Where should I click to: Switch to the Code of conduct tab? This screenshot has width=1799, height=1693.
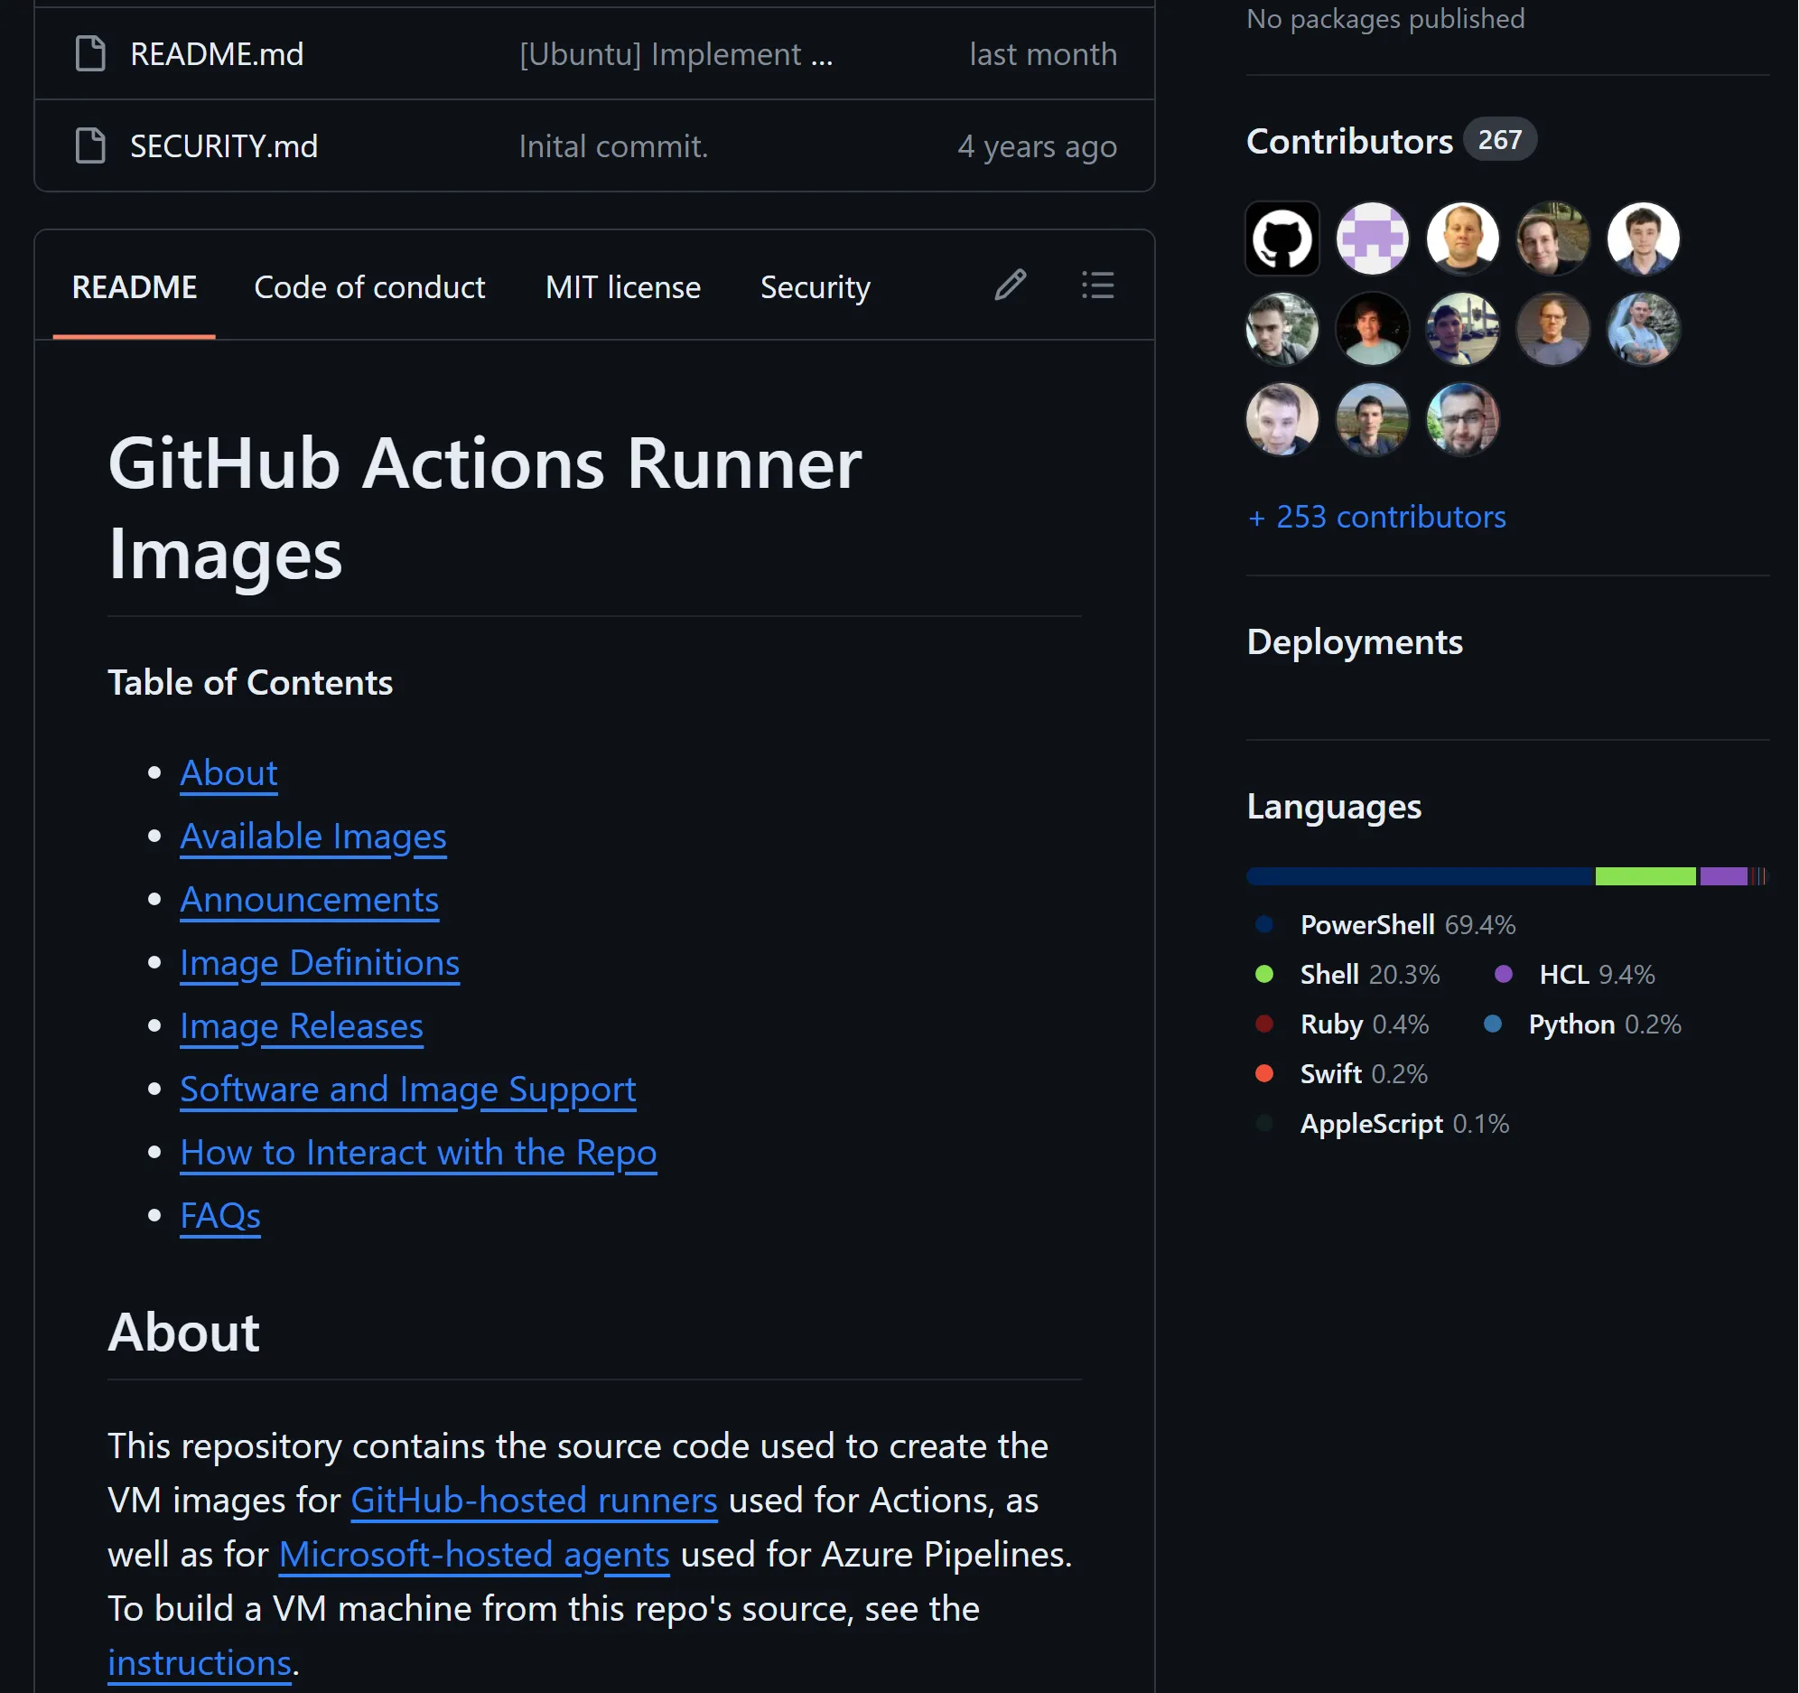369,288
